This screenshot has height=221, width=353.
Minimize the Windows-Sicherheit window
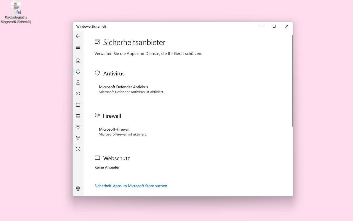261,26
